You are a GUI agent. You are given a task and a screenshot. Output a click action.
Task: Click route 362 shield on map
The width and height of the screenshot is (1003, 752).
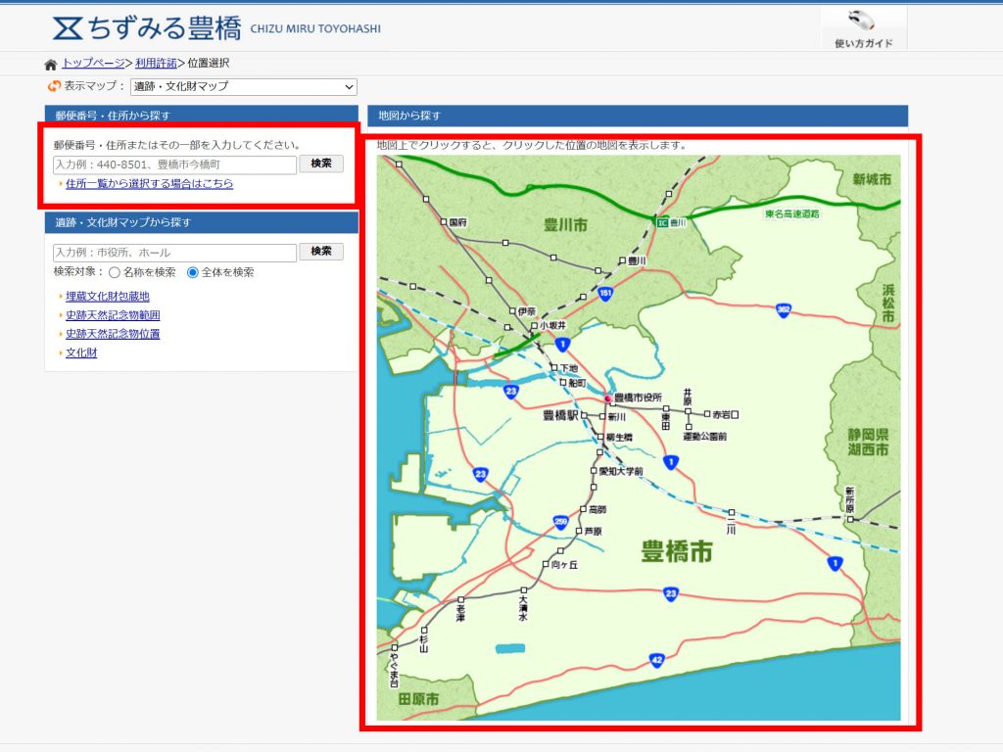tap(784, 310)
